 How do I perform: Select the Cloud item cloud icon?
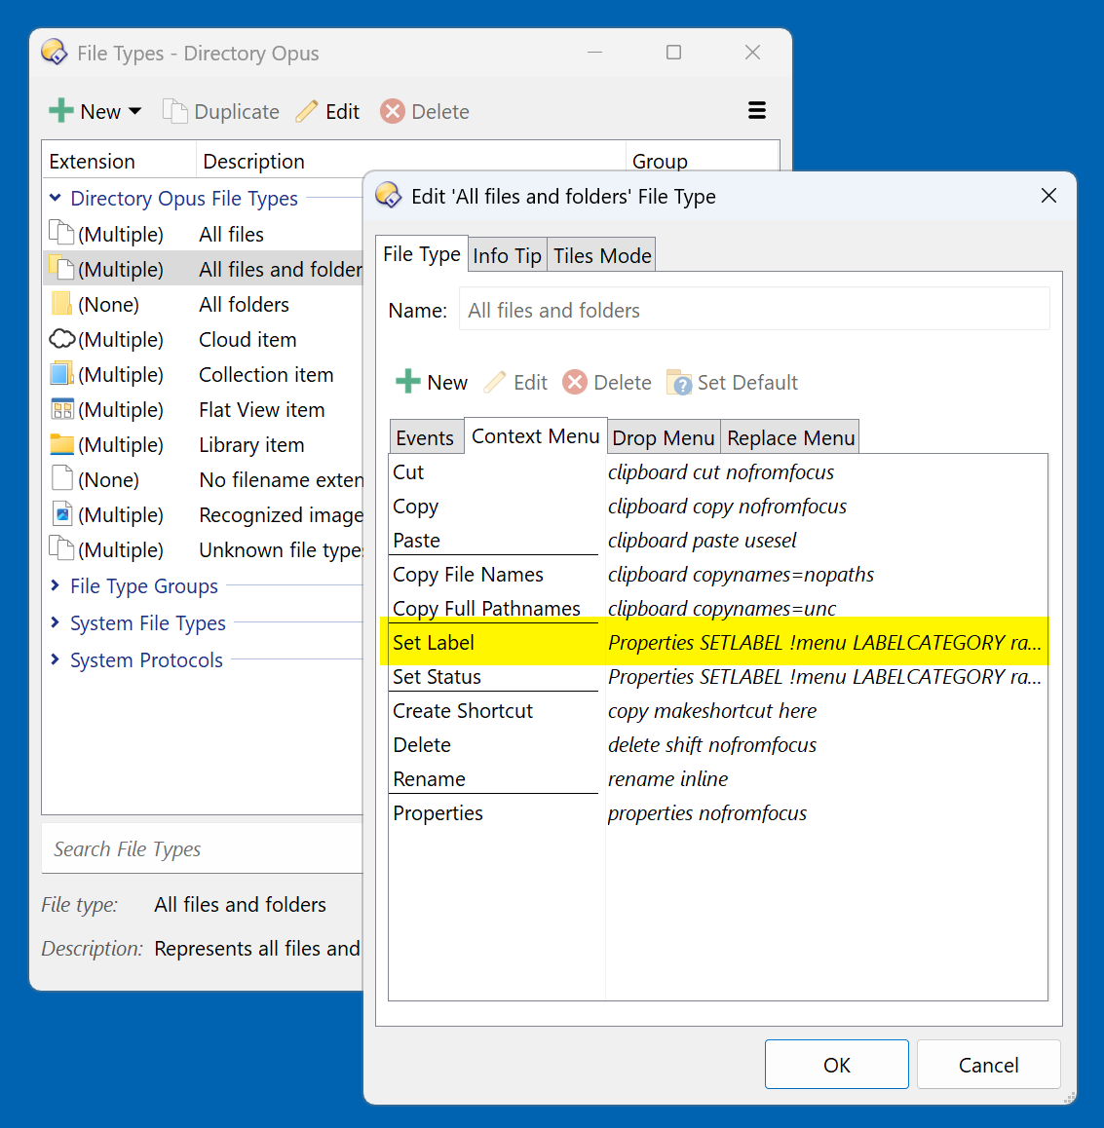[x=62, y=339]
